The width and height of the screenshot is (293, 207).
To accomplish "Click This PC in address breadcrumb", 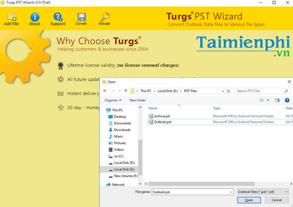I will point(146,91).
